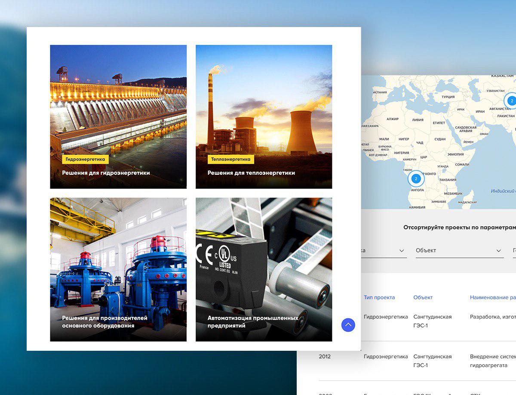Click the chevron of the partially hidden filter left of Объект
The image size is (516, 395).
point(402,251)
